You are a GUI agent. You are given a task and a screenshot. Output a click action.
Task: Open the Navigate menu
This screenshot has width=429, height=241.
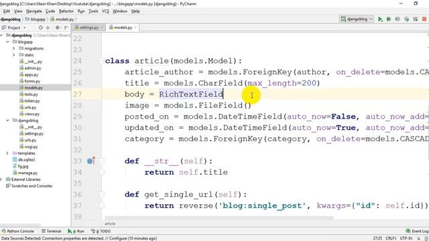34,11
